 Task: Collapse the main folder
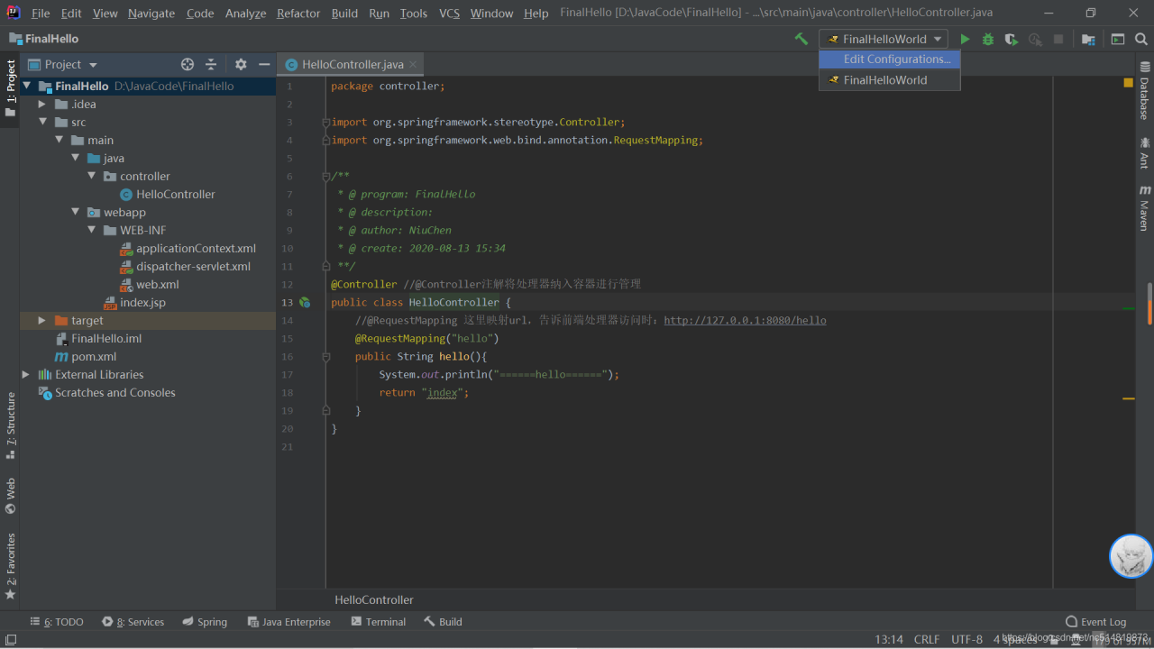(x=59, y=141)
